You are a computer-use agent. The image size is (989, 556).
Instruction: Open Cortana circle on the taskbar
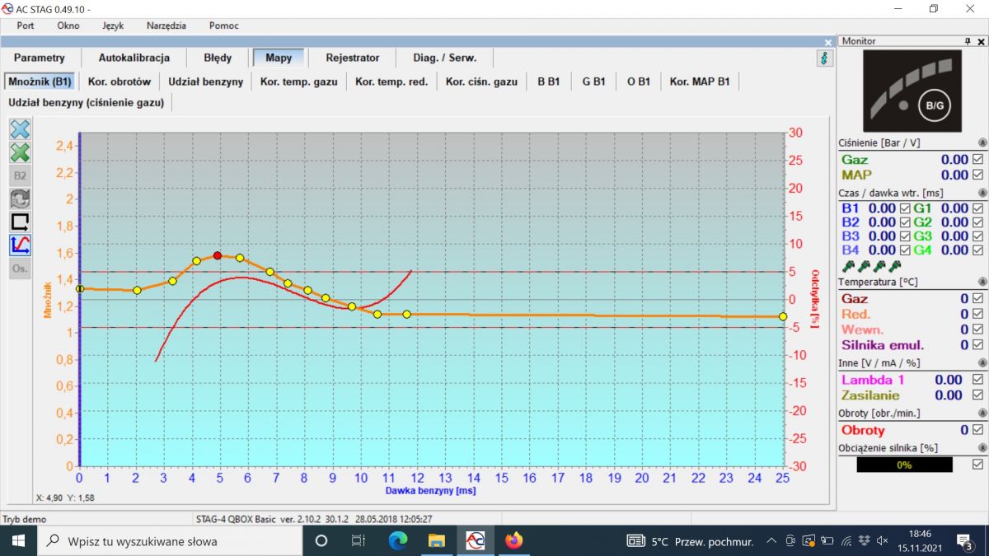321,540
